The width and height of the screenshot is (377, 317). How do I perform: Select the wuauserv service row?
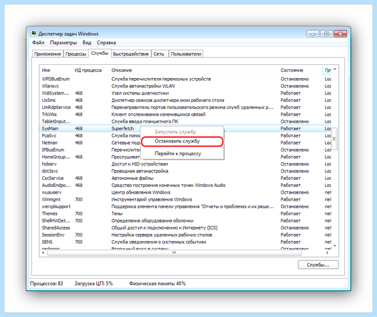click(x=185, y=192)
